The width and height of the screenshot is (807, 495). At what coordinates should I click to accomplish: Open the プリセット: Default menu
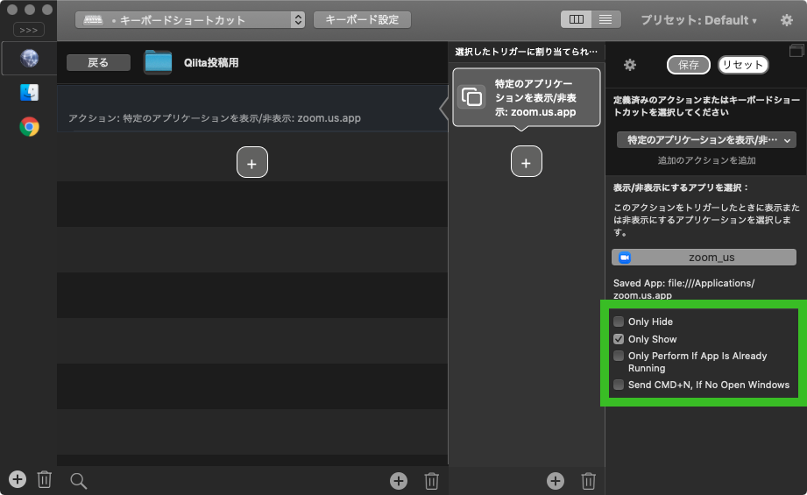point(698,20)
